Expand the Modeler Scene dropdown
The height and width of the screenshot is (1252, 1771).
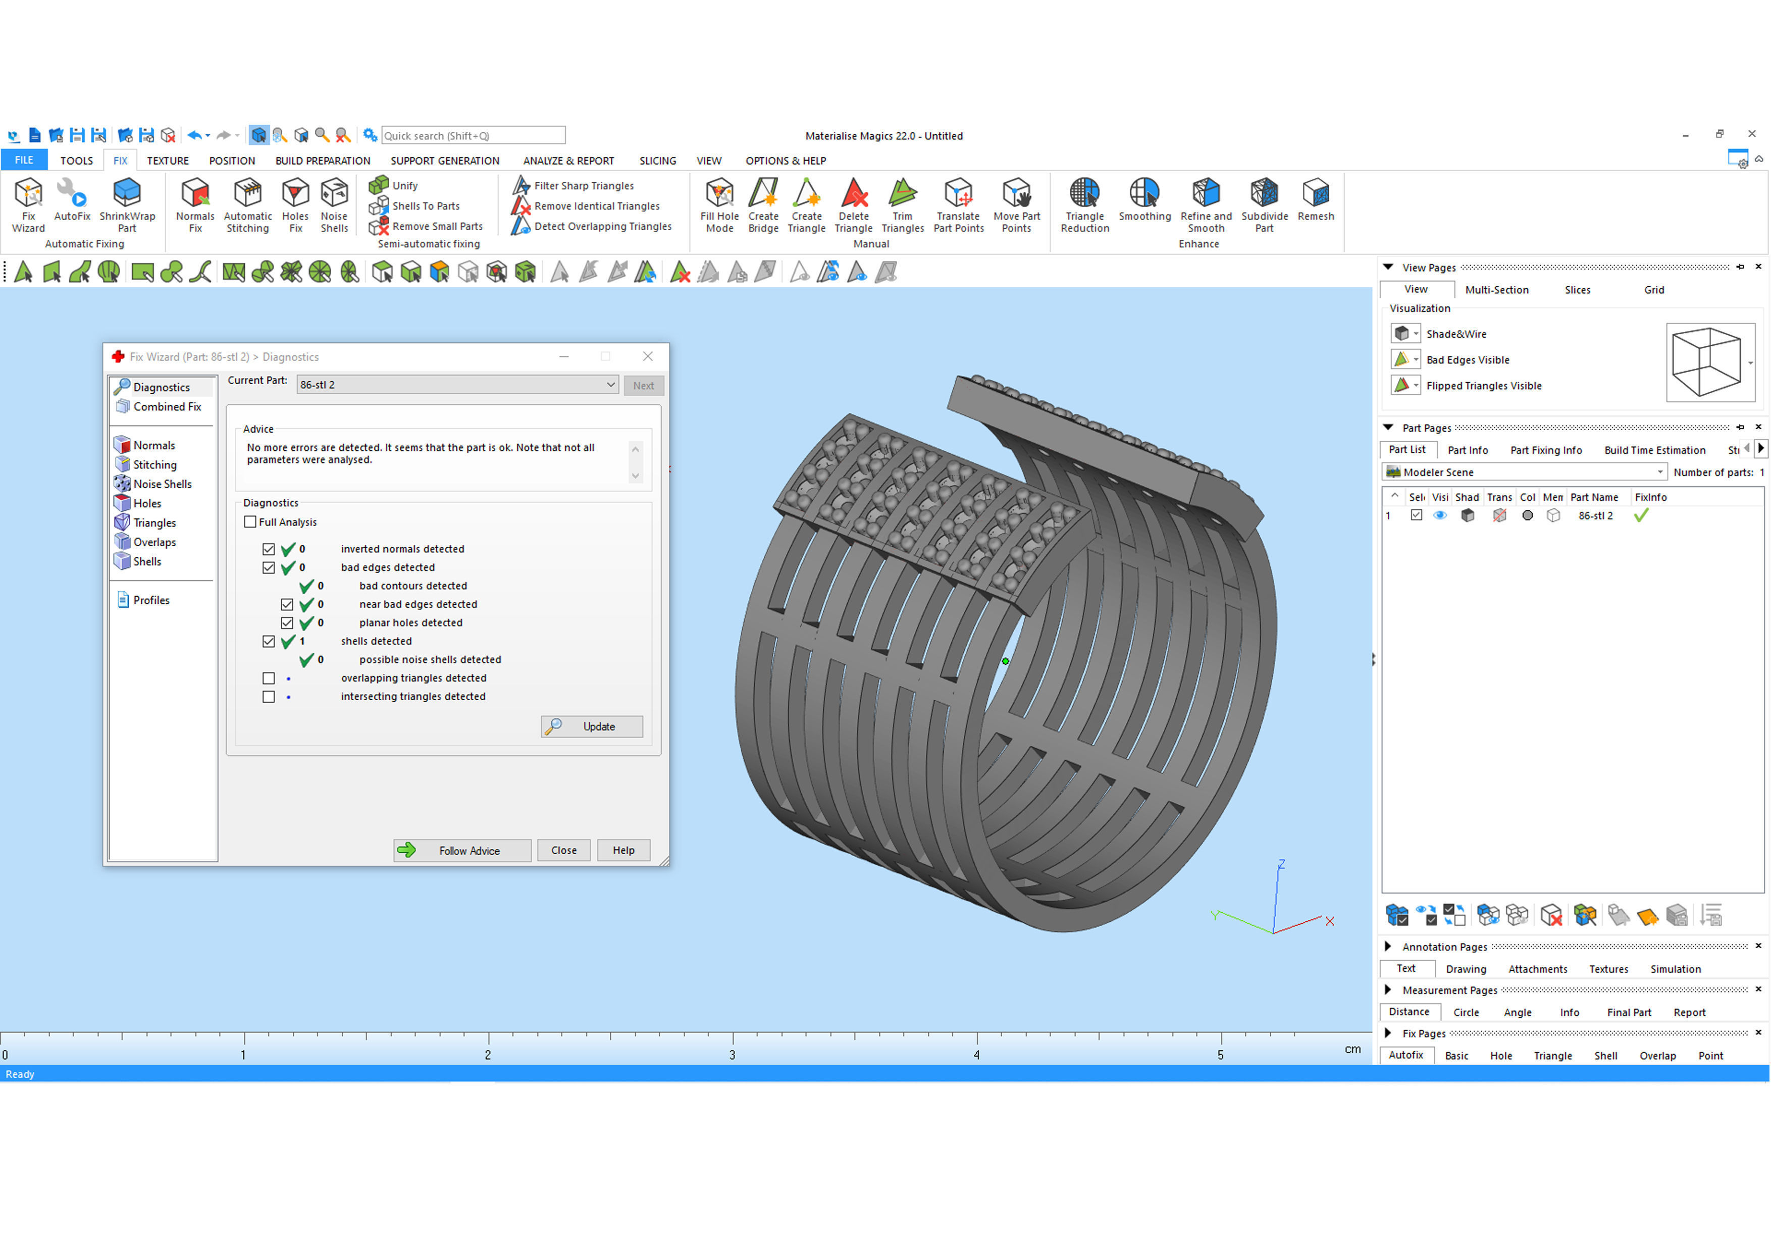[x=1659, y=472]
